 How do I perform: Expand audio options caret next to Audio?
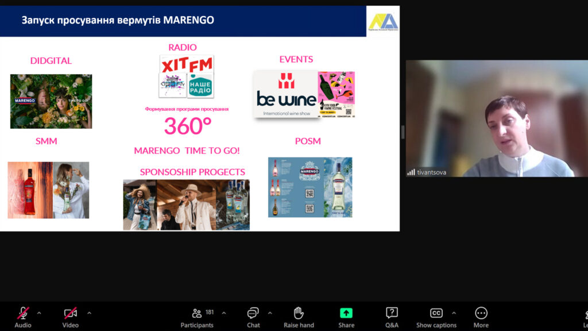click(x=39, y=313)
